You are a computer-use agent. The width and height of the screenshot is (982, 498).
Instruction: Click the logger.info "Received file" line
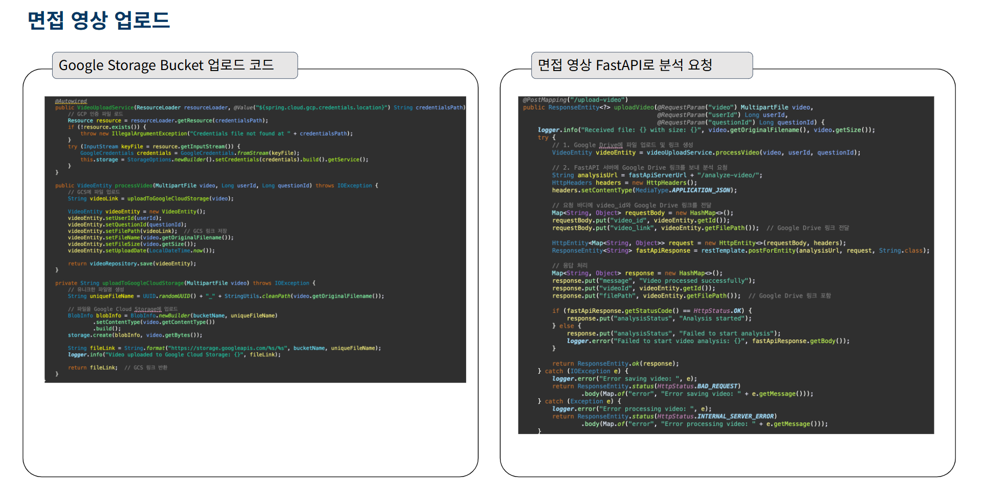pyautogui.click(x=706, y=130)
